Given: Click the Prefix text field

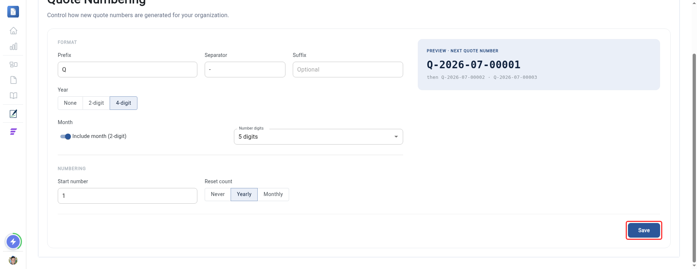Looking at the screenshot, I should coord(127,69).
